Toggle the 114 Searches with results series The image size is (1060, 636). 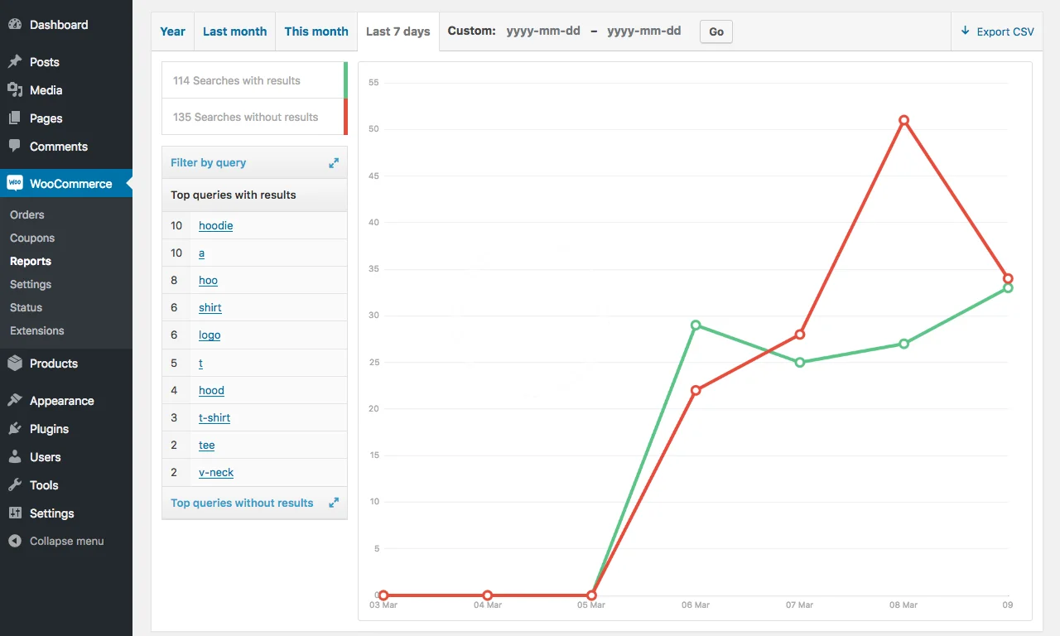pyautogui.click(x=253, y=80)
